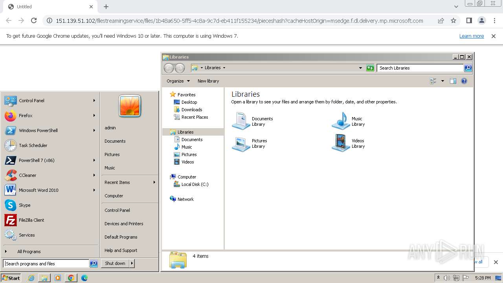This screenshot has height=283, width=503.
Task: Select Recent Places in navigation pane
Action: pos(195,117)
